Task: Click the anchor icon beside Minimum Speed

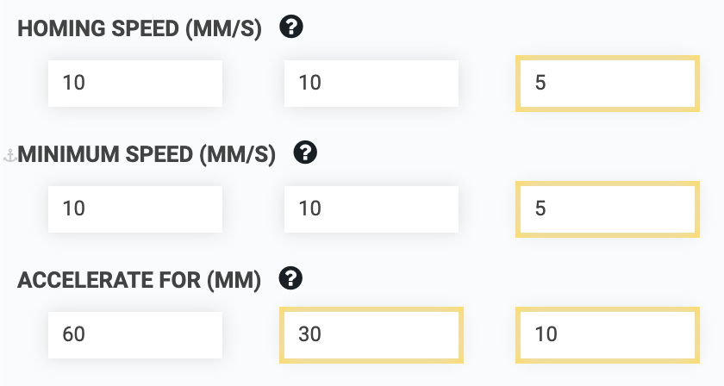Action: 9,156
